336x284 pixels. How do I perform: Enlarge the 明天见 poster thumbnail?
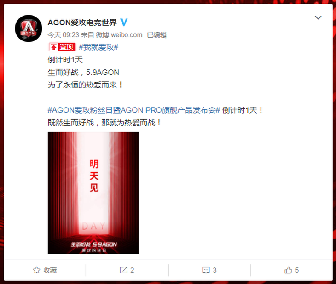click(x=93, y=193)
